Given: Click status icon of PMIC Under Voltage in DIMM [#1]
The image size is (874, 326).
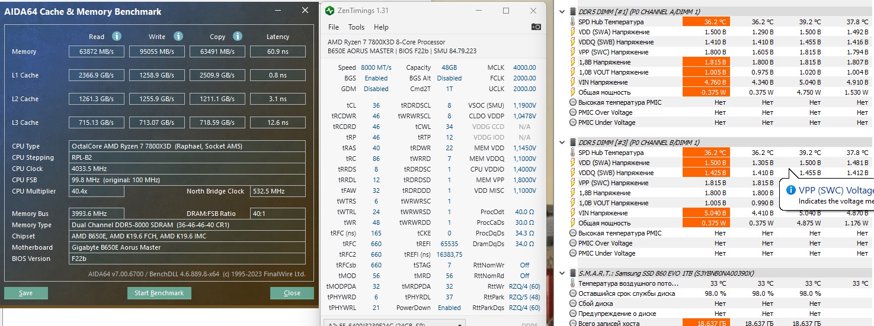Looking at the screenshot, I should coord(572,122).
